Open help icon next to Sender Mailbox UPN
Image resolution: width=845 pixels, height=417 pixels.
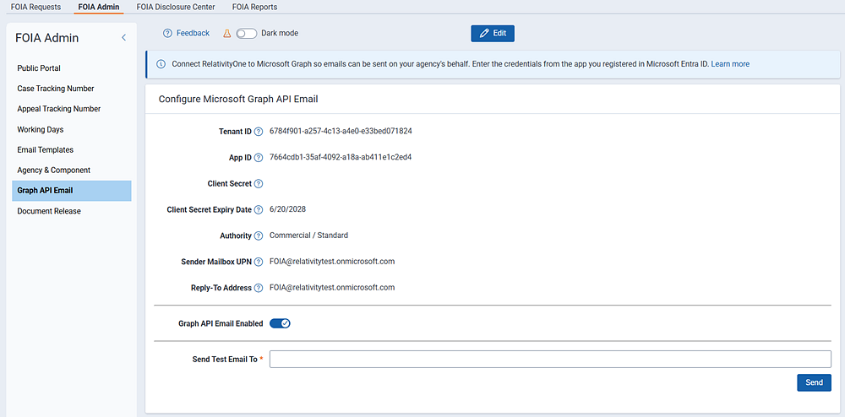point(258,262)
